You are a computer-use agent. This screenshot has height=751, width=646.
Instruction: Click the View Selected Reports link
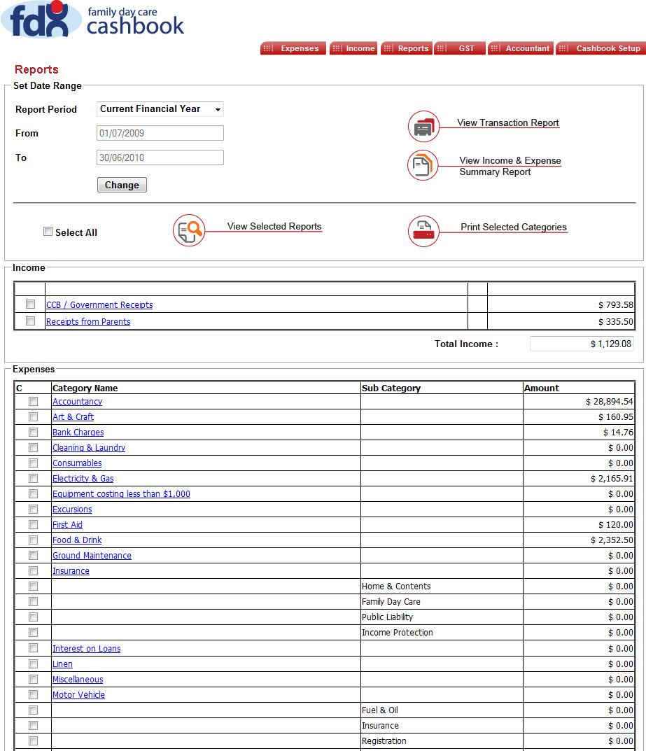(274, 226)
